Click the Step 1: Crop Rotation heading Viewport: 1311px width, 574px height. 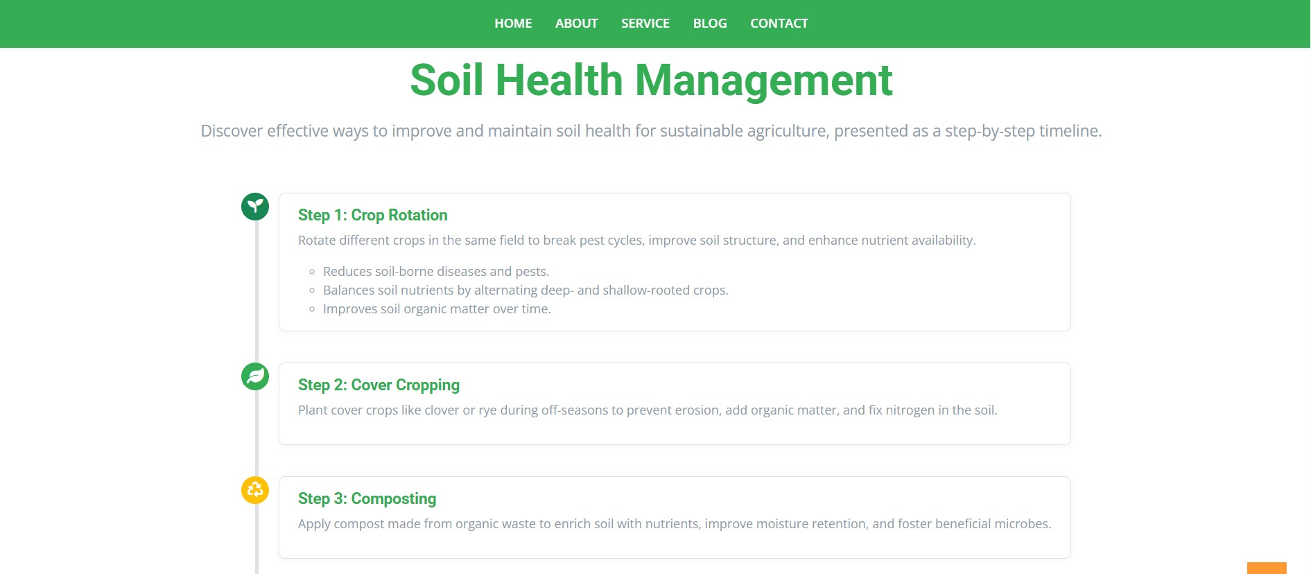pos(372,215)
